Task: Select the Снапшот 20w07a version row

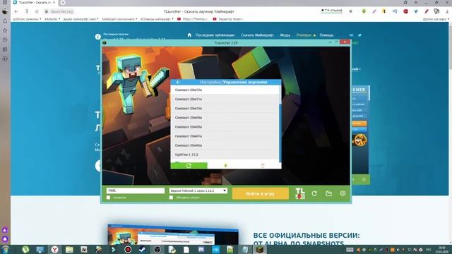Action: [x=225, y=136]
